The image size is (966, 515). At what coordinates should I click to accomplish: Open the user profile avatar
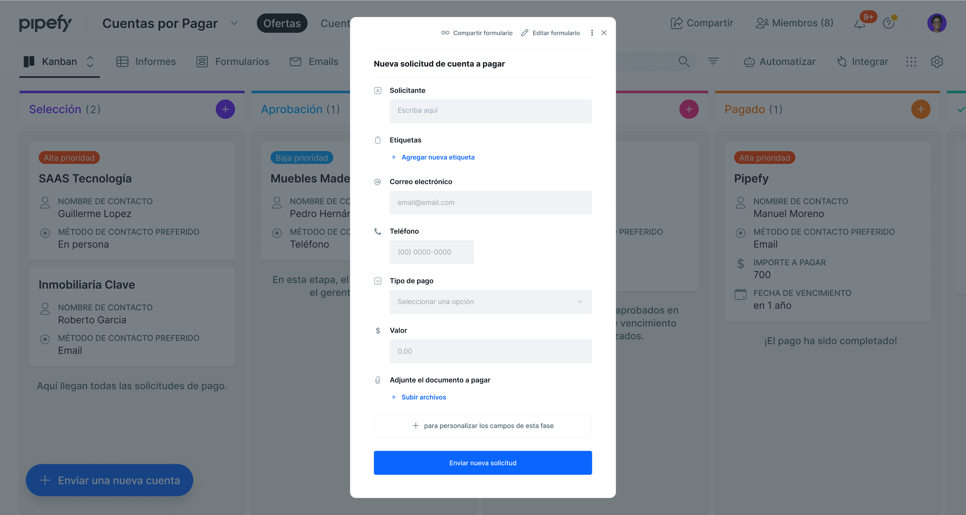pyautogui.click(x=936, y=23)
